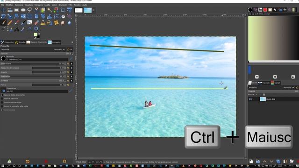Toggle link icon next to Angolo slider

pyautogui.click(x=71, y=72)
